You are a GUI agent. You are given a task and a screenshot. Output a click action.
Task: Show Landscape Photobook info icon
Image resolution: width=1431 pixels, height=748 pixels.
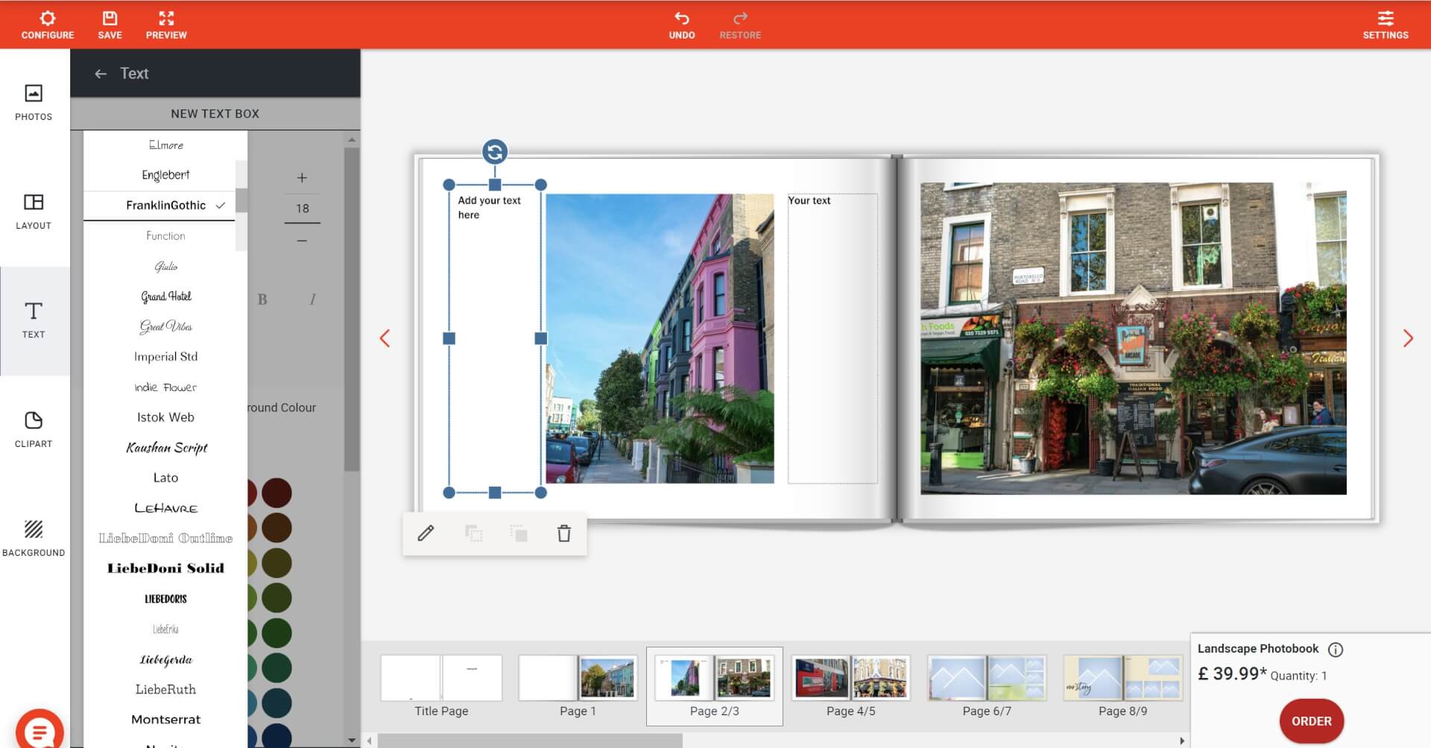click(x=1336, y=650)
